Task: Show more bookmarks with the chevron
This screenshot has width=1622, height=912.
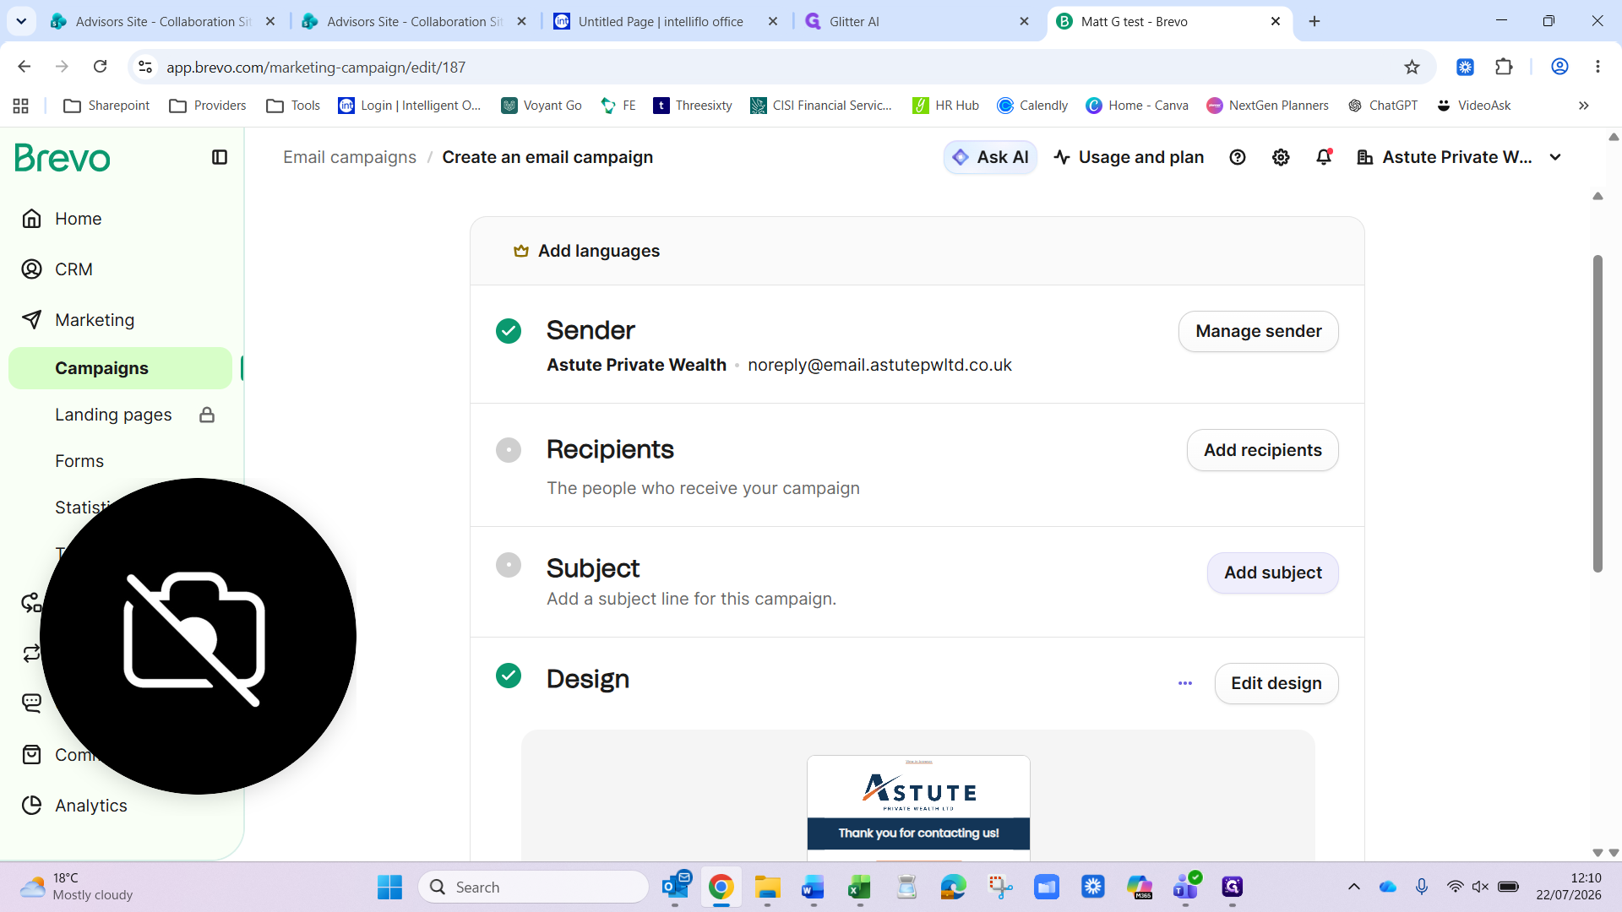Action: tap(1583, 106)
